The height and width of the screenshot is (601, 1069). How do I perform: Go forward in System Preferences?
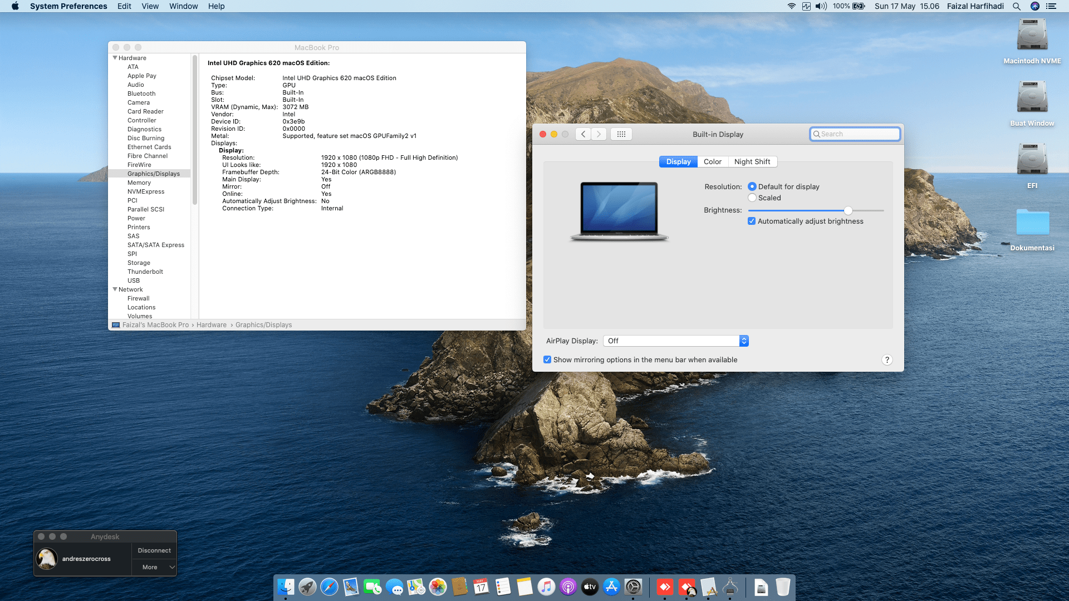pos(599,134)
